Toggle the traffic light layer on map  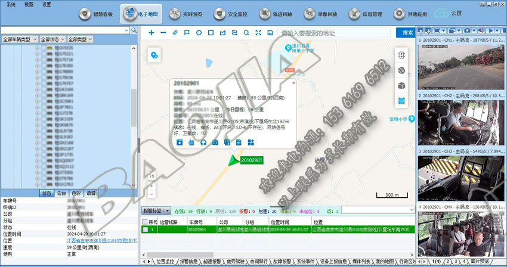[x=401, y=55]
